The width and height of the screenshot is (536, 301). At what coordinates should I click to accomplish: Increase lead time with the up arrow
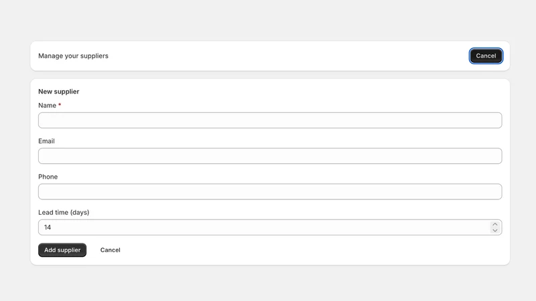[x=494, y=225]
